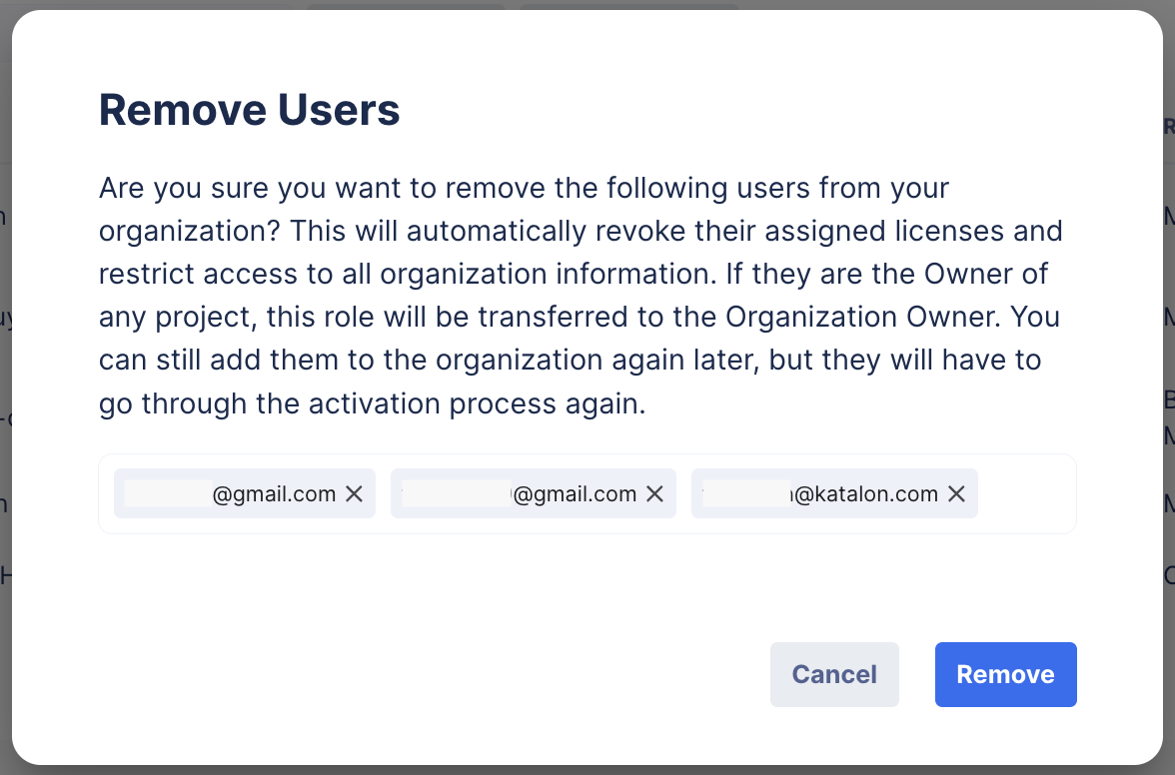Select the second @gmail.com email chip
The width and height of the screenshot is (1175, 775).
530,493
